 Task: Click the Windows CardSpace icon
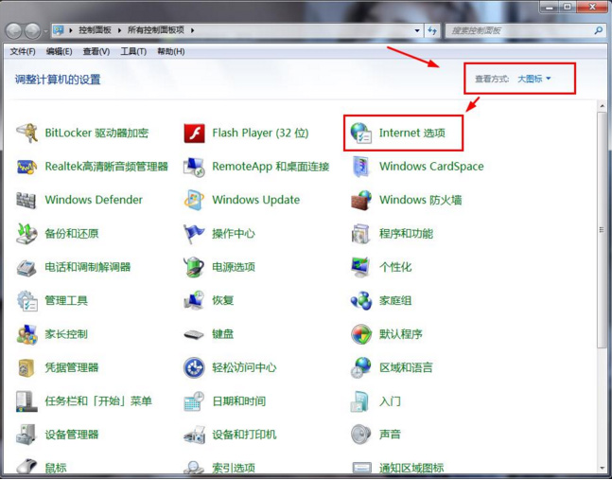tap(361, 167)
